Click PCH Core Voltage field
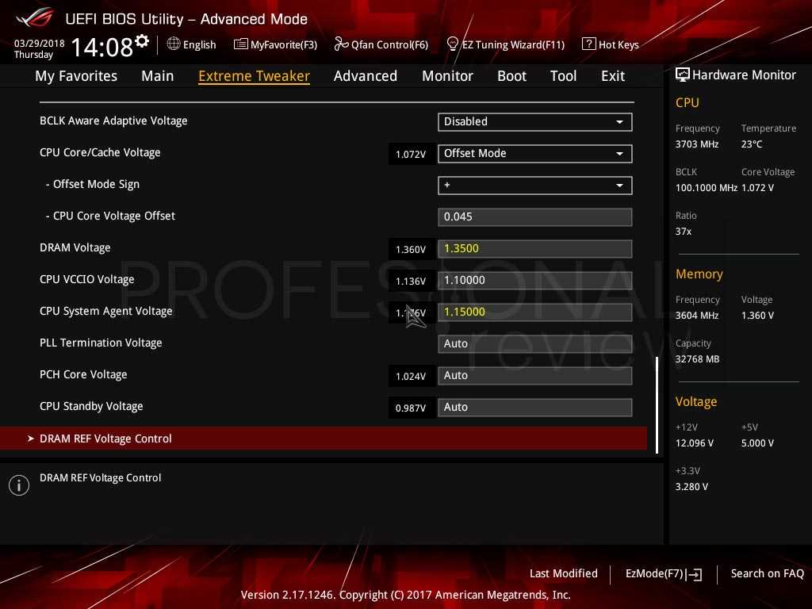Viewport: 812px width, 609px height. click(535, 375)
